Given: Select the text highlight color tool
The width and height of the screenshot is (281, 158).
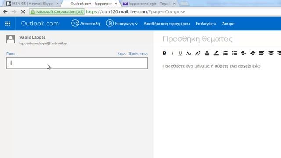Looking at the screenshot, I should tap(216, 53).
